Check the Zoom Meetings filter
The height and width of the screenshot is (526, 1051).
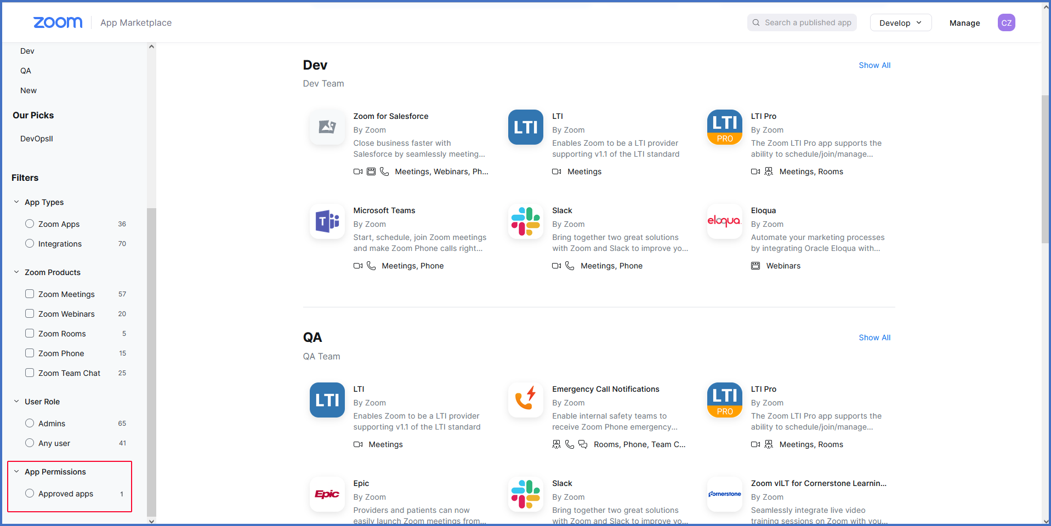pyautogui.click(x=30, y=294)
